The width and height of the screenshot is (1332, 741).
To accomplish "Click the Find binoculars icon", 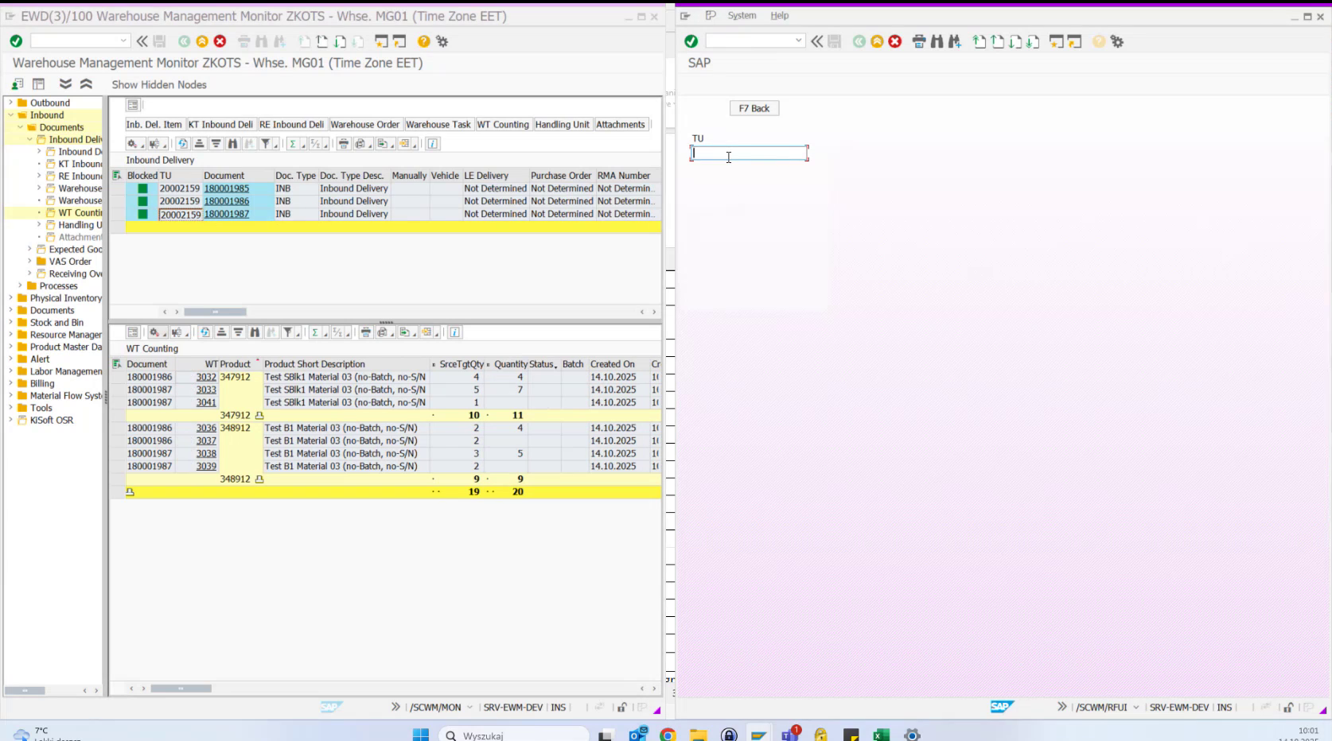I will 232,144.
